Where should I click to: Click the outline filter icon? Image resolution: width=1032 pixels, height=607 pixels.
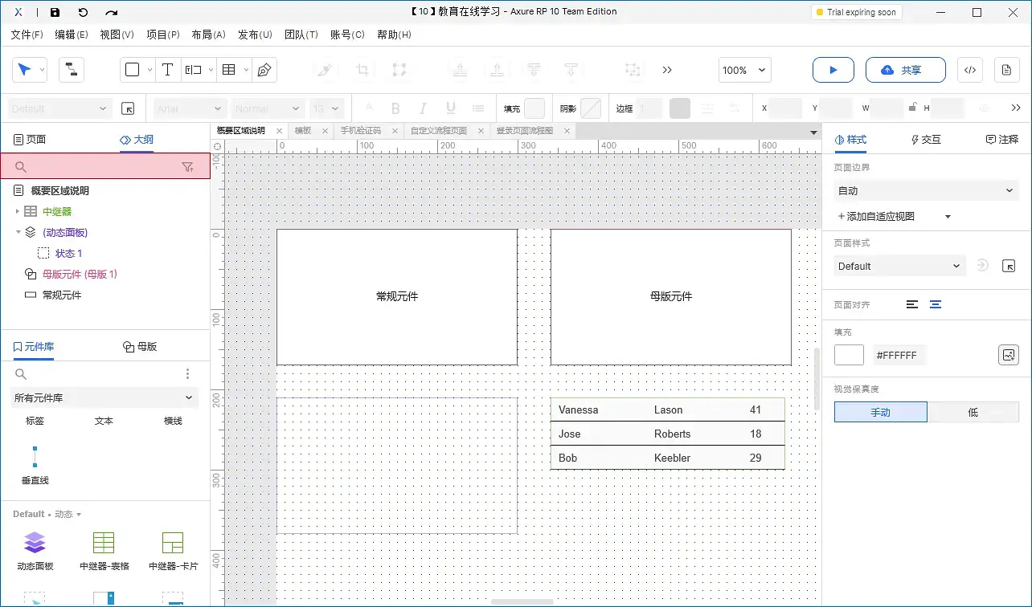[x=187, y=167]
